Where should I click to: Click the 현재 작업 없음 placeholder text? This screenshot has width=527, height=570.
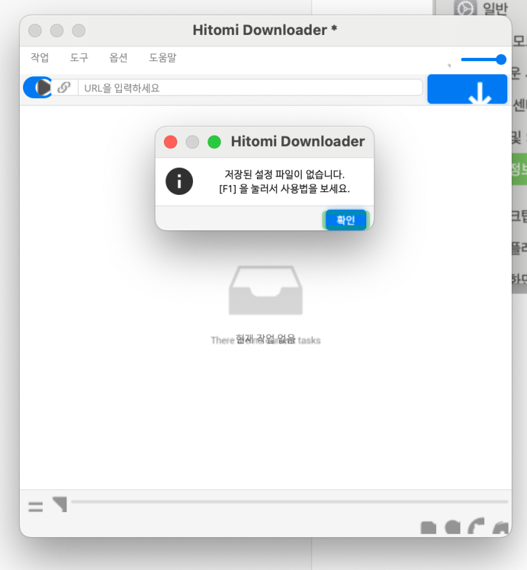click(265, 340)
